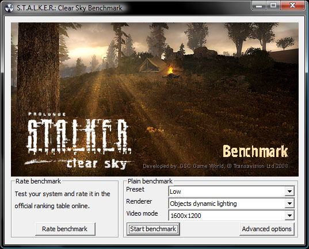The height and width of the screenshot is (249, 309).
Task: Click the Video mode label
Action: pos(142,213)
